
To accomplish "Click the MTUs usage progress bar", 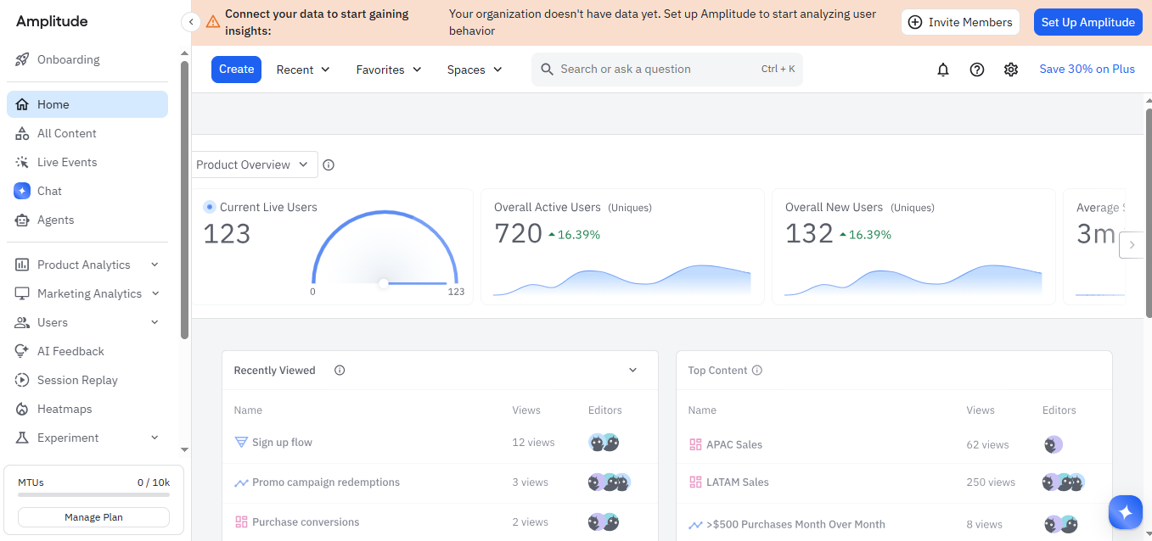I will point(93,494).
